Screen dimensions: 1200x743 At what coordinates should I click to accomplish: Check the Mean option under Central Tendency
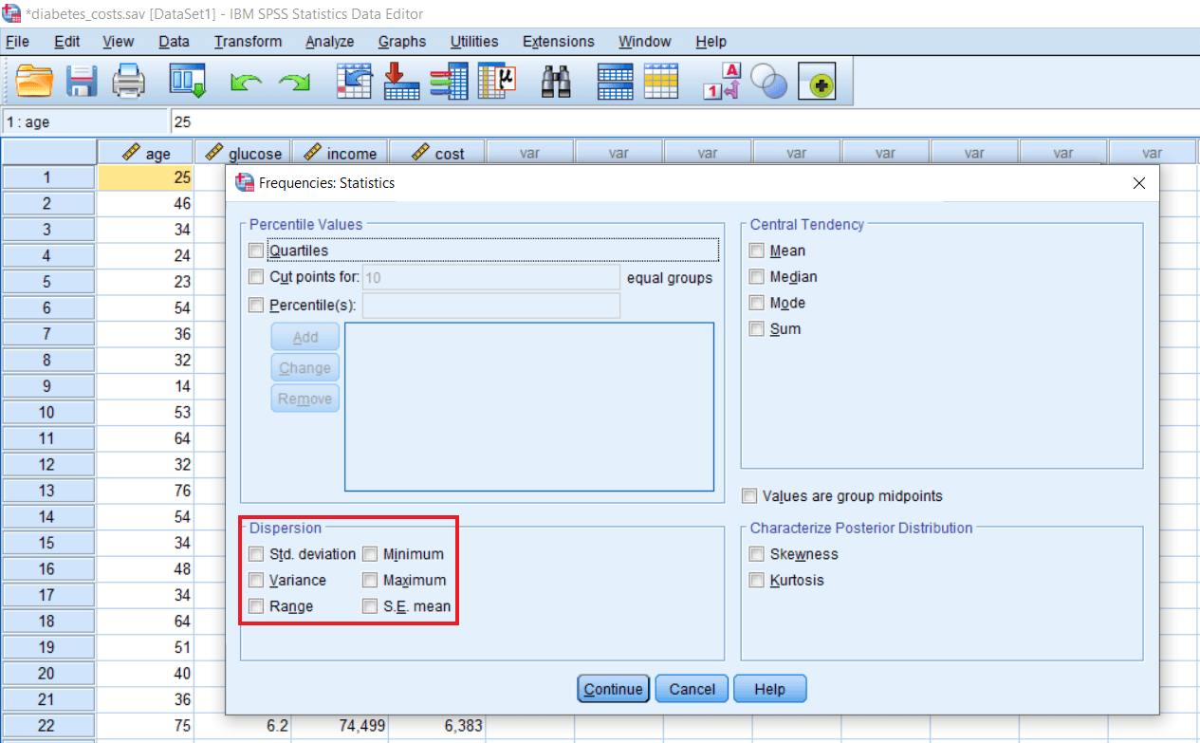(756, 251)
